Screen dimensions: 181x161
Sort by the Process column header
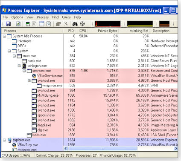coord(32,31)
